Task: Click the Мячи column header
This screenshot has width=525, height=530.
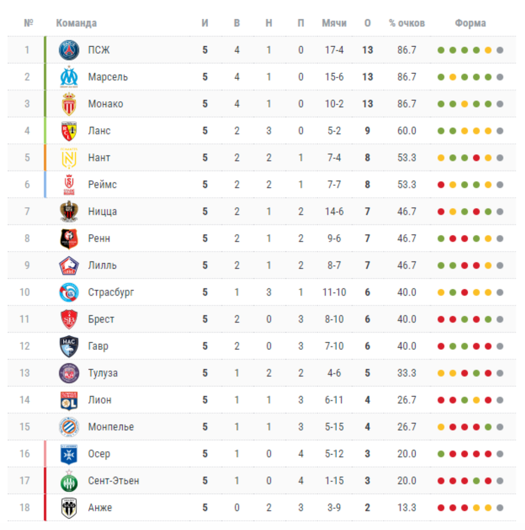Action: pos(334,23)
